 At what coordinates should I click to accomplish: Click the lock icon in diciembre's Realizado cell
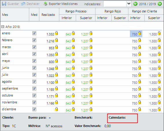(56, 109)
